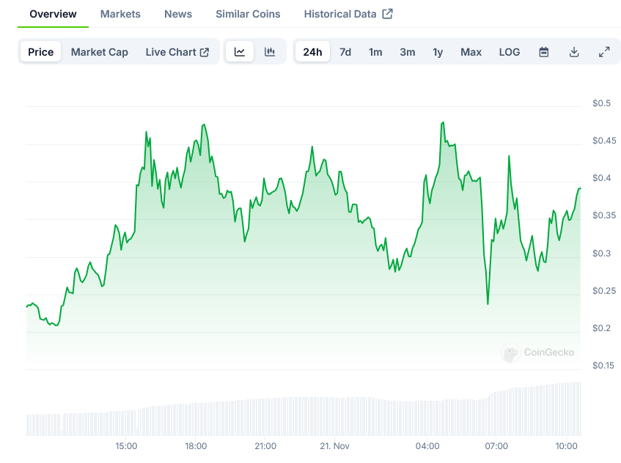The height and width of the screenshot is (463, 621).
Task: Toggle the LOG scale option
Action: point(510,52)
